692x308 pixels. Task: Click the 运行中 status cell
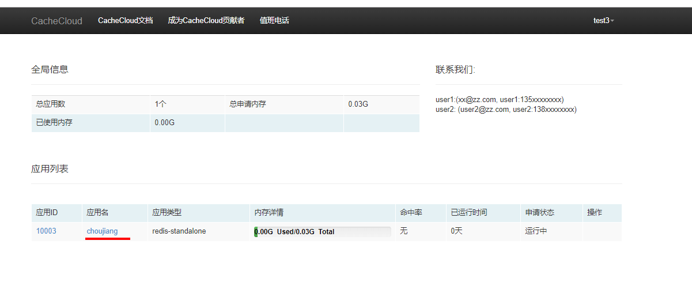click(551, 231)
